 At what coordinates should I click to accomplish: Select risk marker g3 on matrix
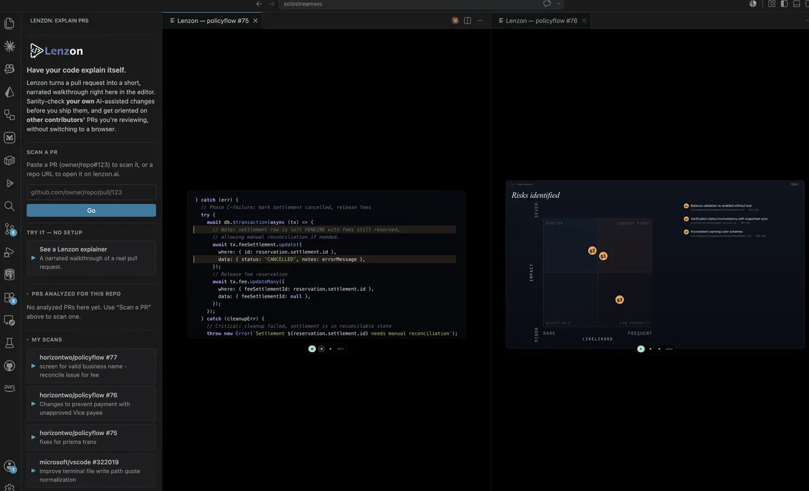pos(620,300)
